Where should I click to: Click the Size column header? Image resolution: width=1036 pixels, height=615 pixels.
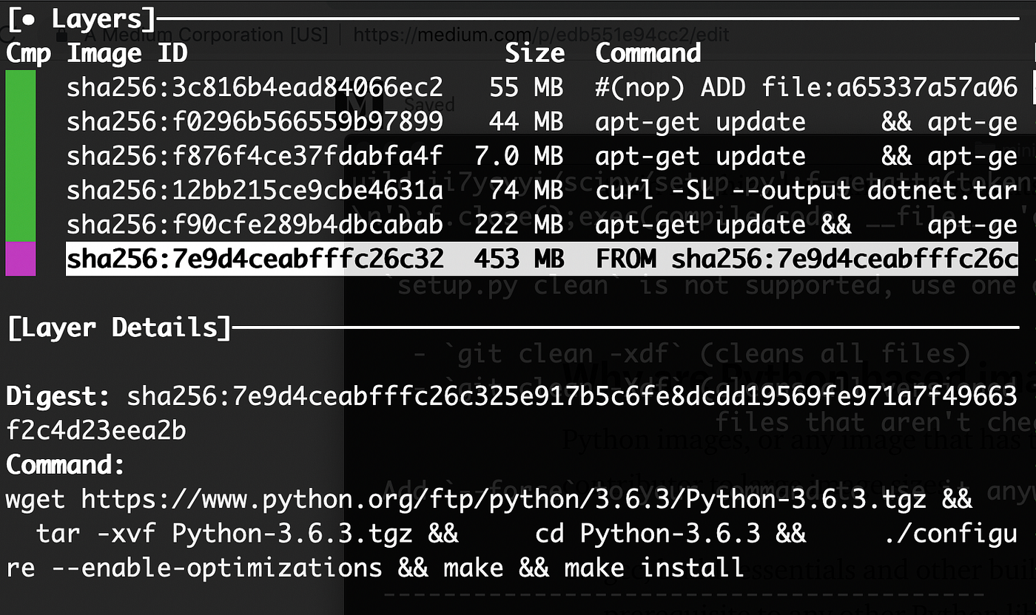tap(534, 53)
